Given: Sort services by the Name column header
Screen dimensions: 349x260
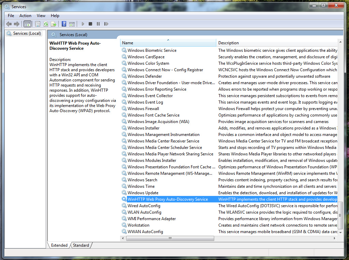Looking at the screenshot, I should click(168, 43).
